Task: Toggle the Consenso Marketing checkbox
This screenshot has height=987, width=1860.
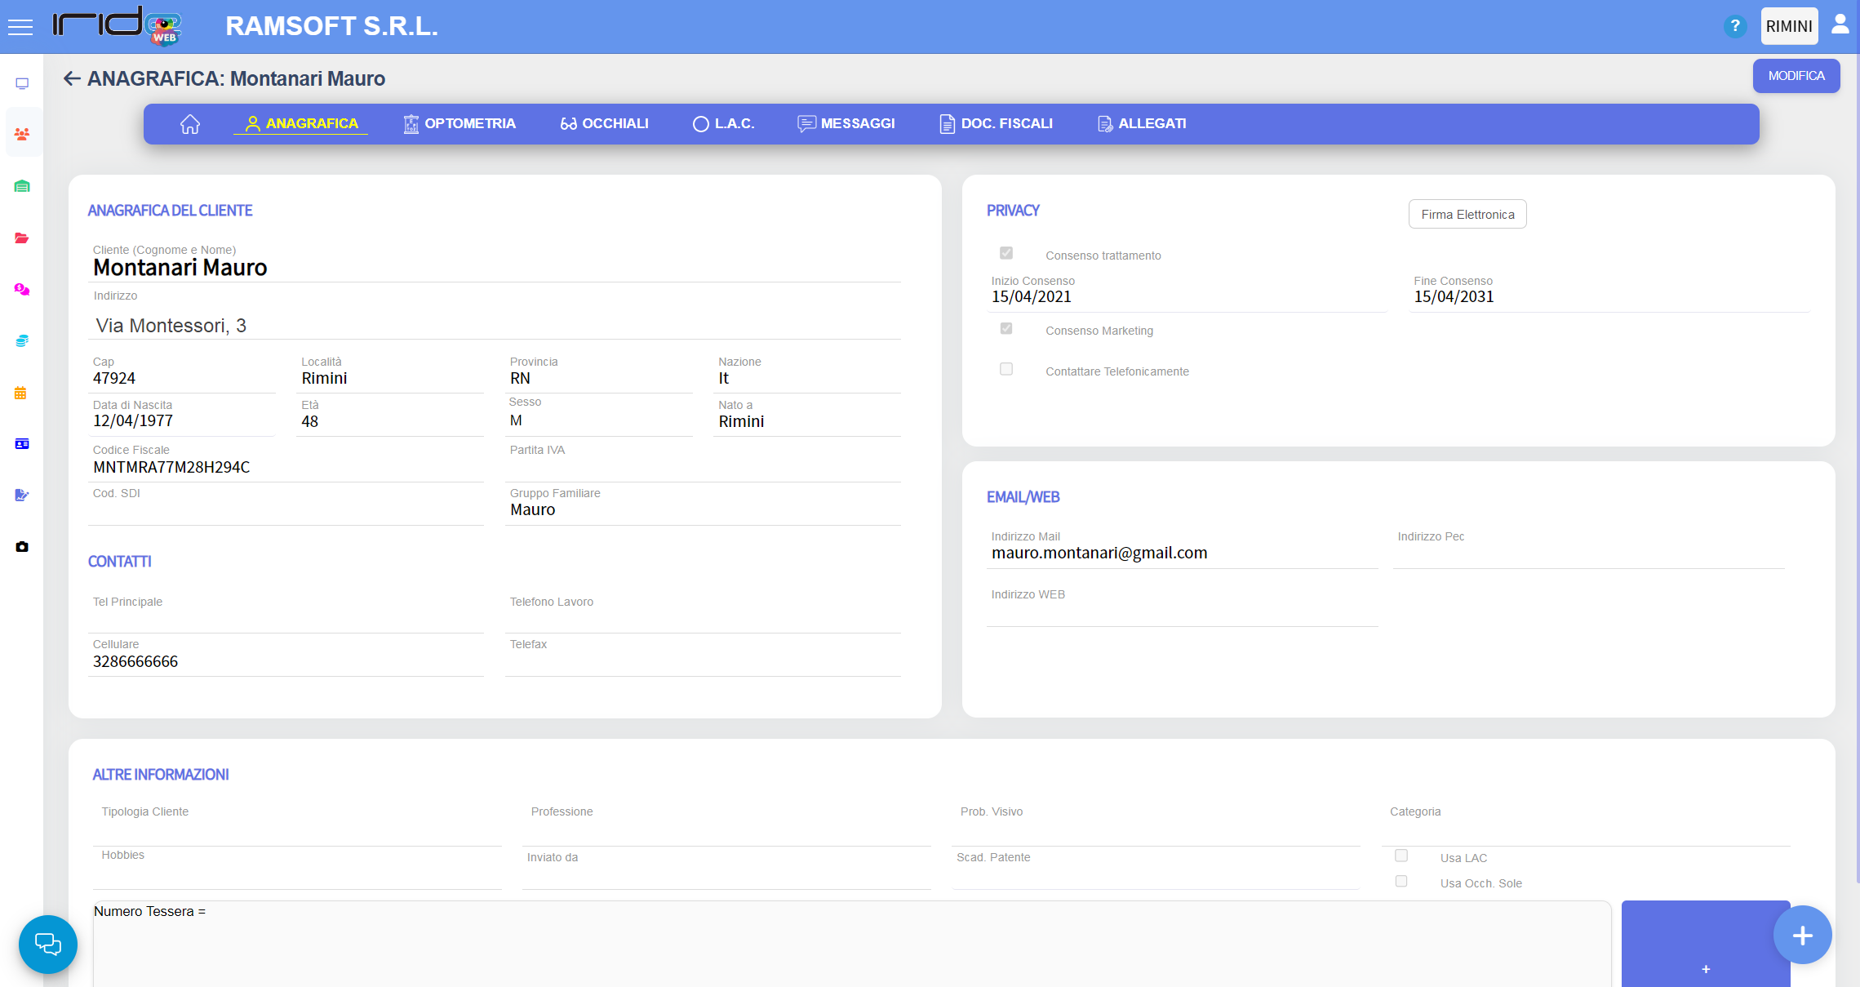Action: (1006, 328)
